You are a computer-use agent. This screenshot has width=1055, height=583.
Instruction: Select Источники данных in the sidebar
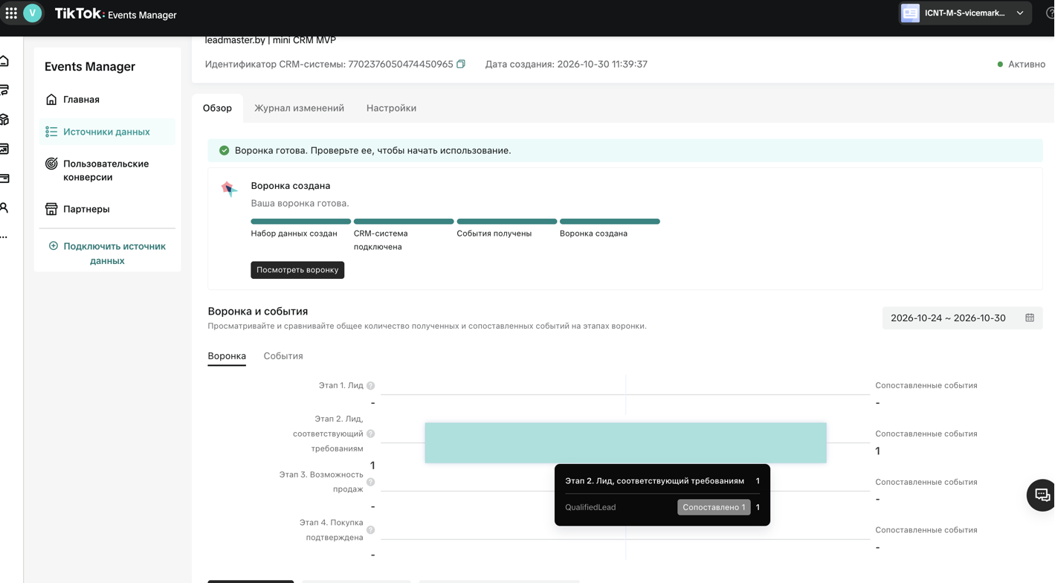pyautogui.click(x=107, y=132)
